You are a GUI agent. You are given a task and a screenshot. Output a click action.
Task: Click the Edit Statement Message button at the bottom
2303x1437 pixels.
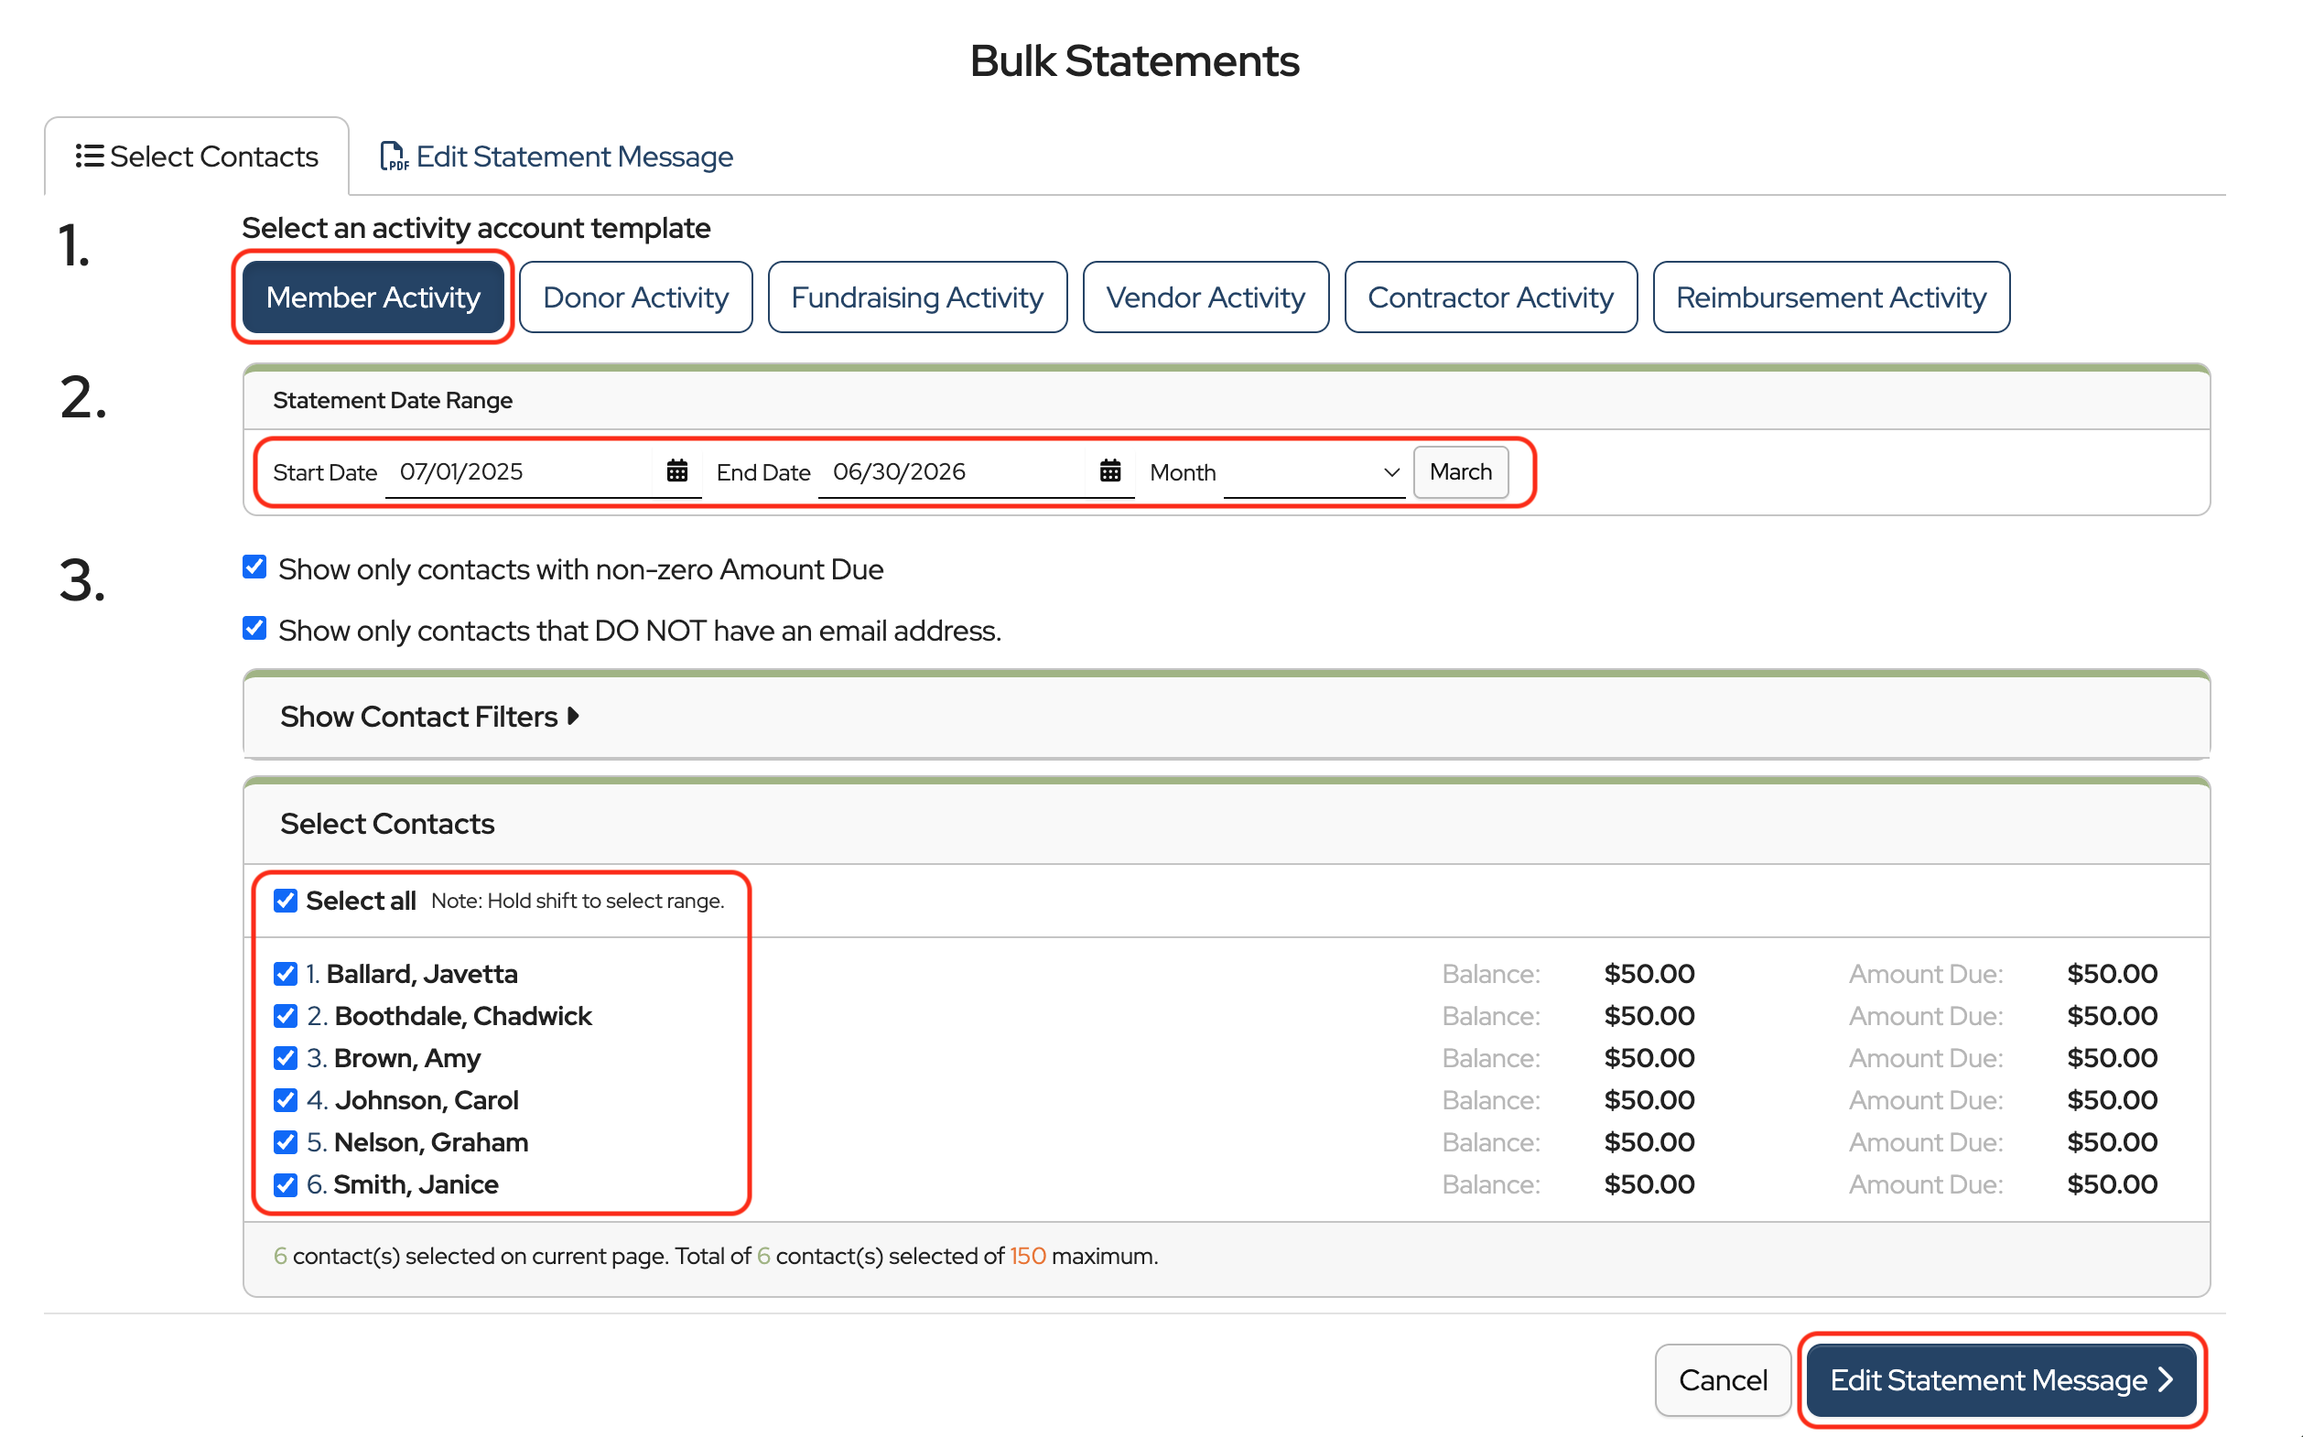(2000, 1380)
